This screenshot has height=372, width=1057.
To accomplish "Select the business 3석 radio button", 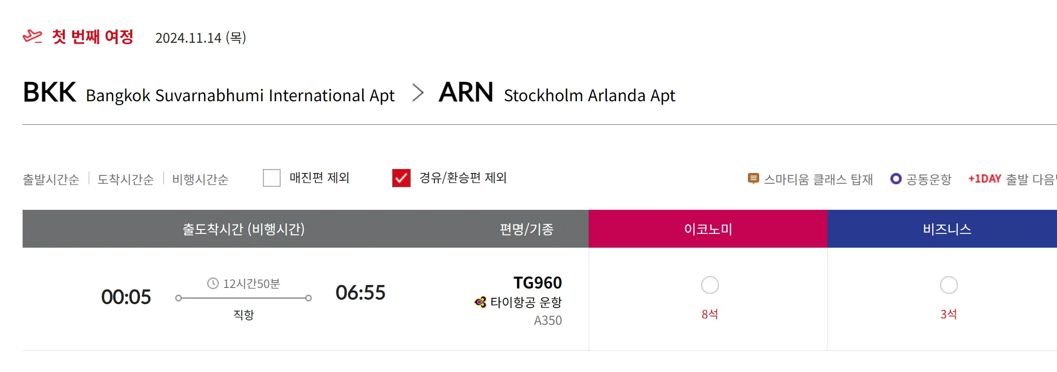I will (x=948, y=285).
